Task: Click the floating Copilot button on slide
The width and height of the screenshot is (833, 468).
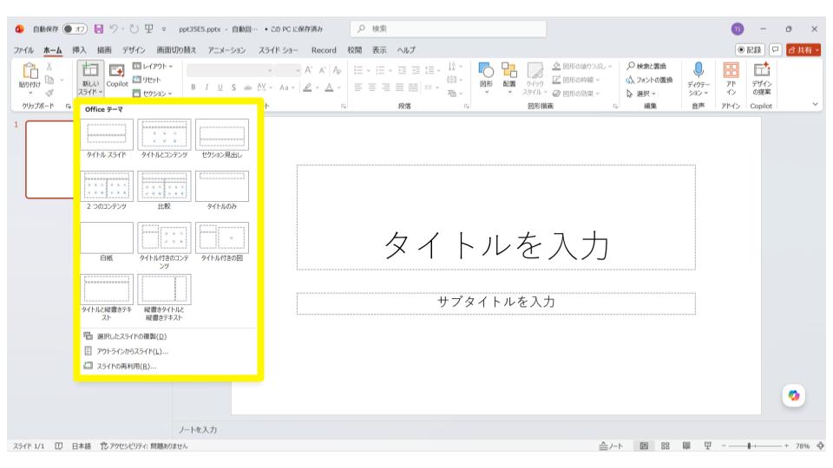Action: (794, 395)
